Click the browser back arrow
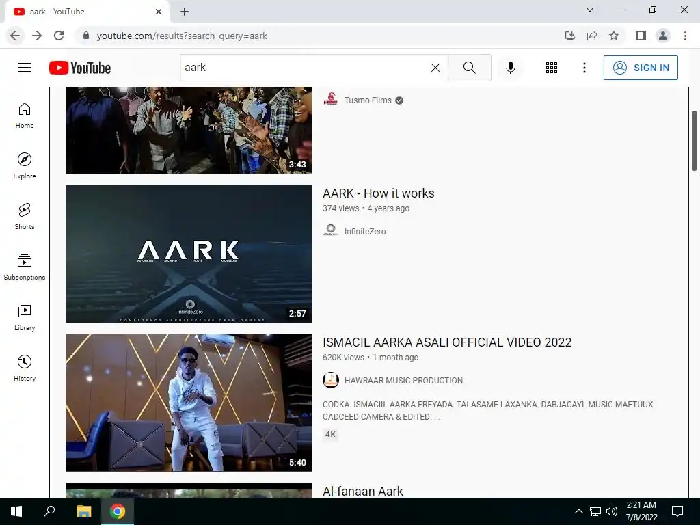Image resolution: width=700 pixels, height=525 pixels. [15, 36]
